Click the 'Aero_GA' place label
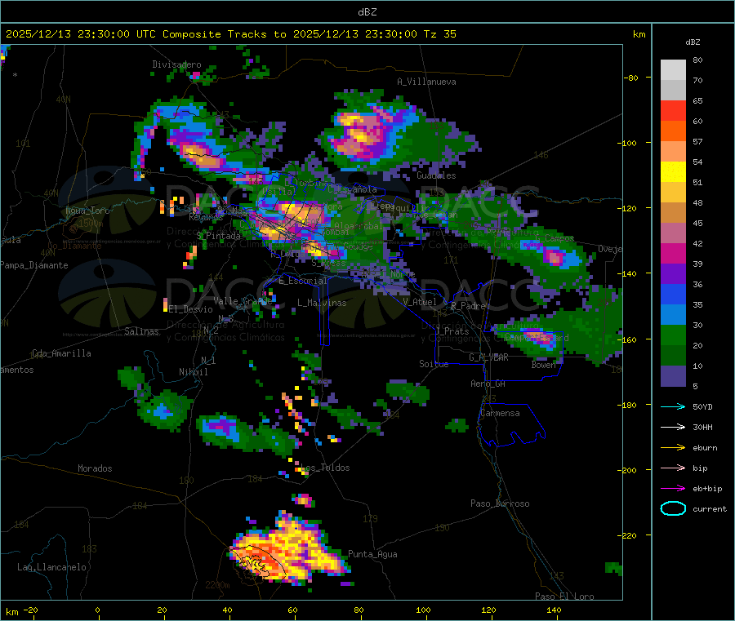This screenshot has height=621, width=735. point(488,384)
